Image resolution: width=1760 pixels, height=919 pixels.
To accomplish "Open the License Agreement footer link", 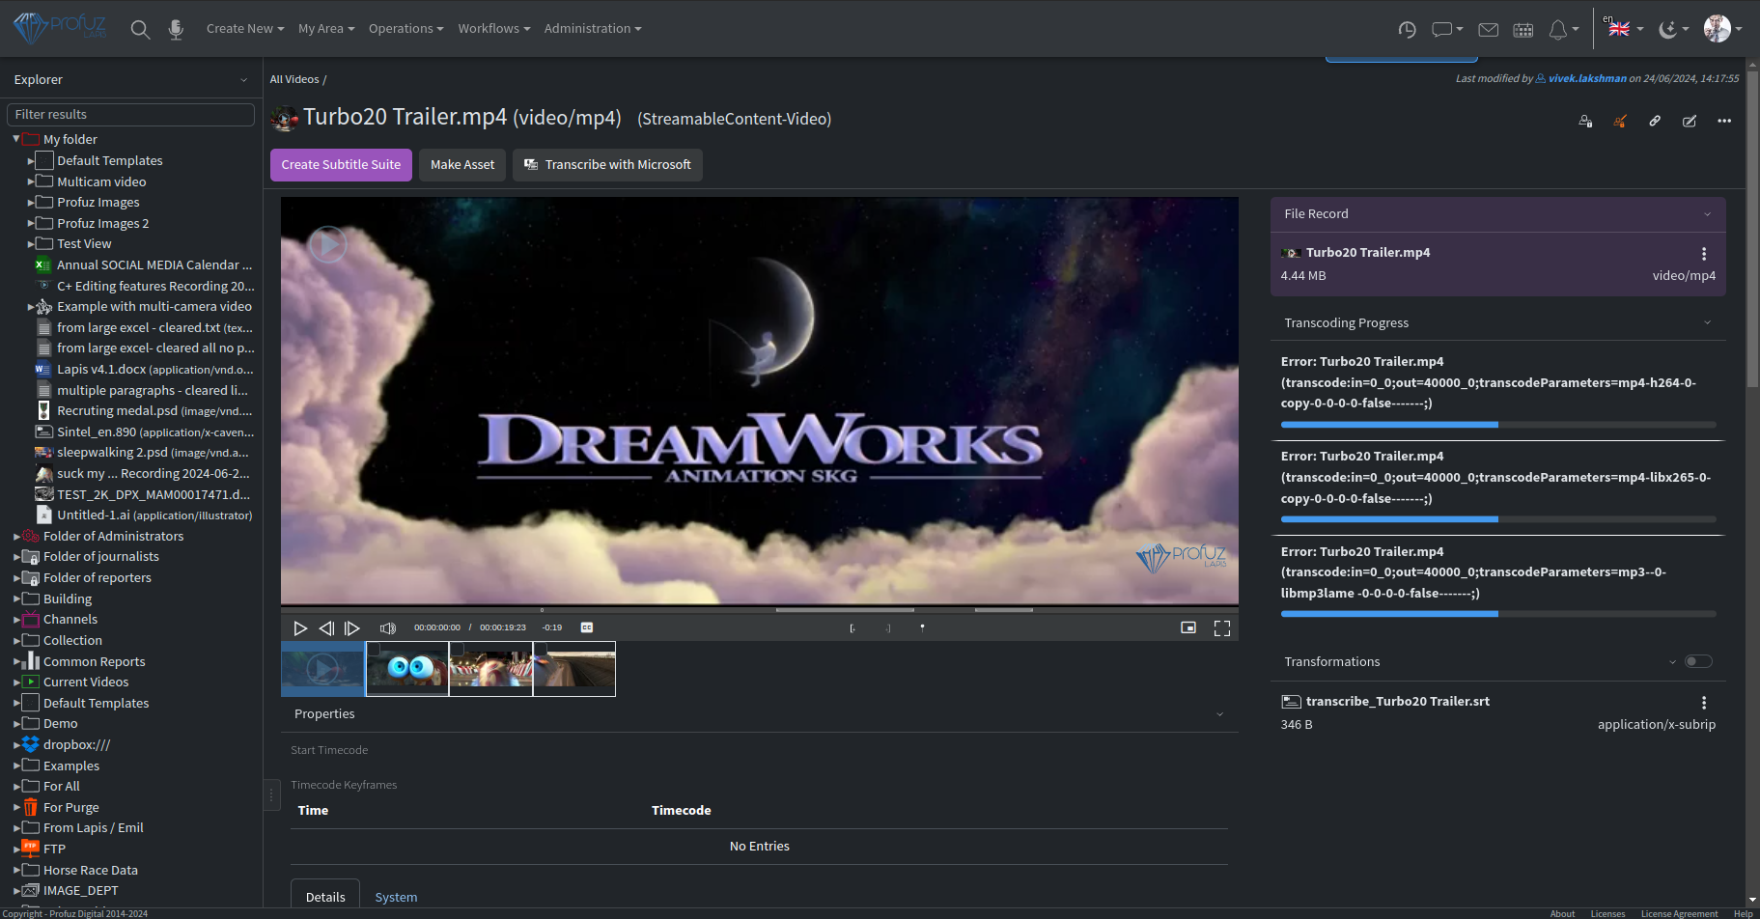I will 1679,913.
